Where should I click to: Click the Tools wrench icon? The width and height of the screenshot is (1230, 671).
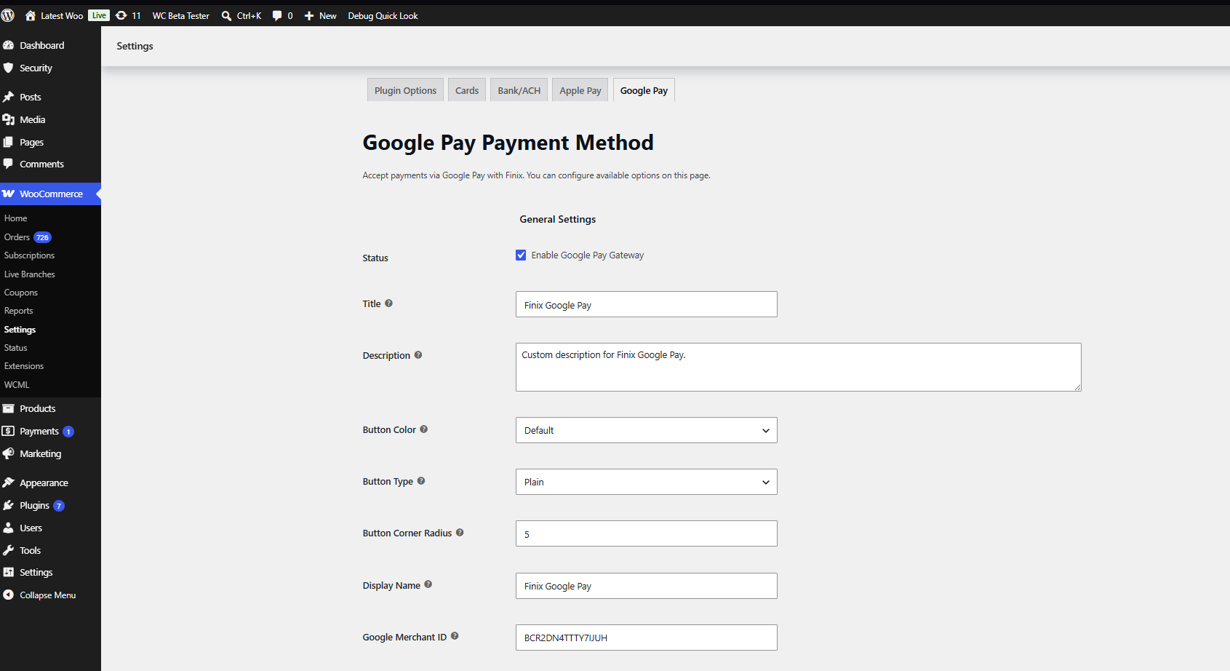click(9, 550)
